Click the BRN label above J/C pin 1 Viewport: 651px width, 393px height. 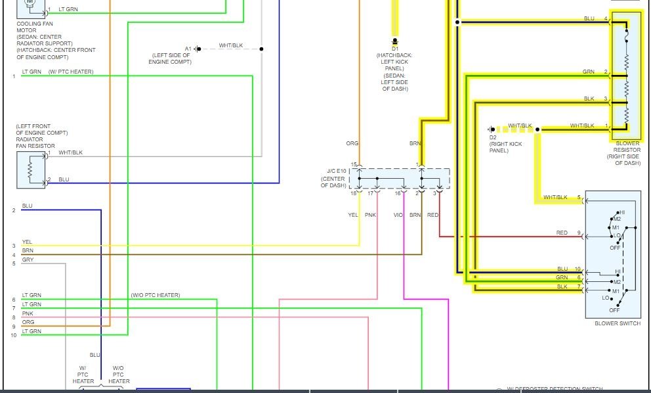[415, 143]
